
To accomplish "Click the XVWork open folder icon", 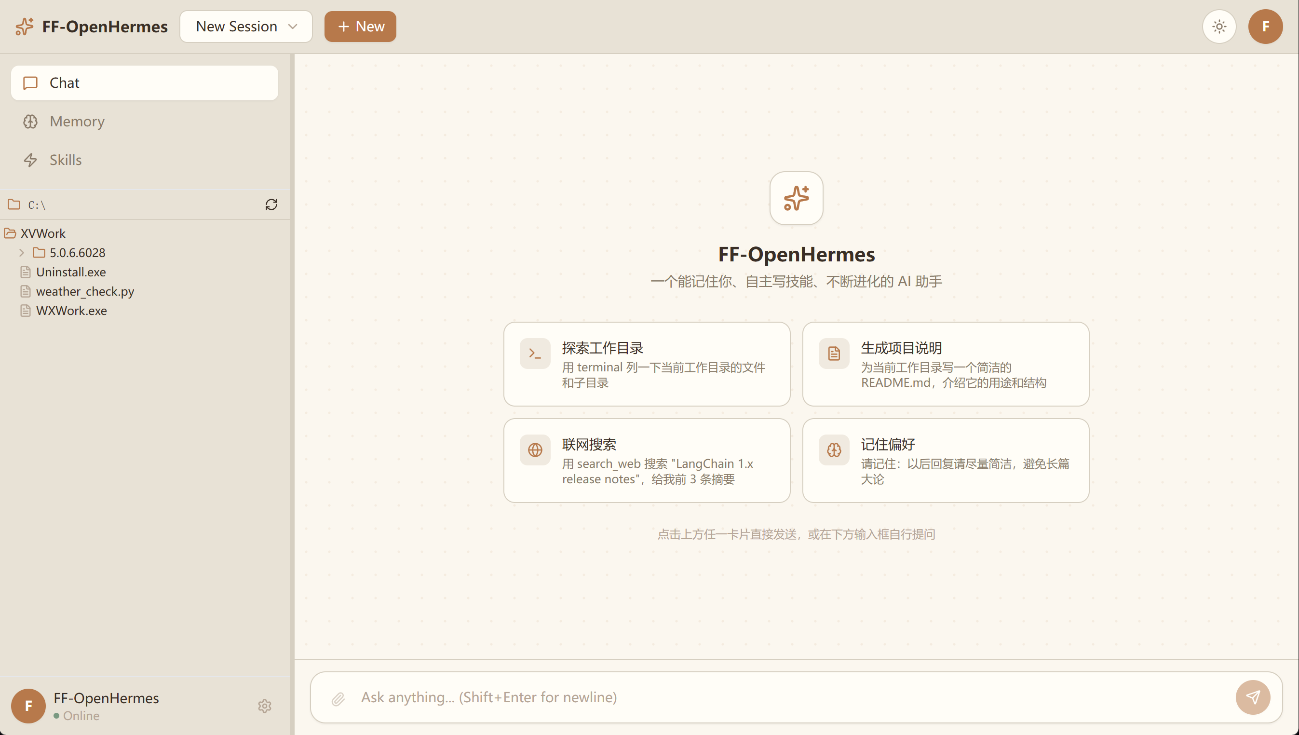I will 10,233.
